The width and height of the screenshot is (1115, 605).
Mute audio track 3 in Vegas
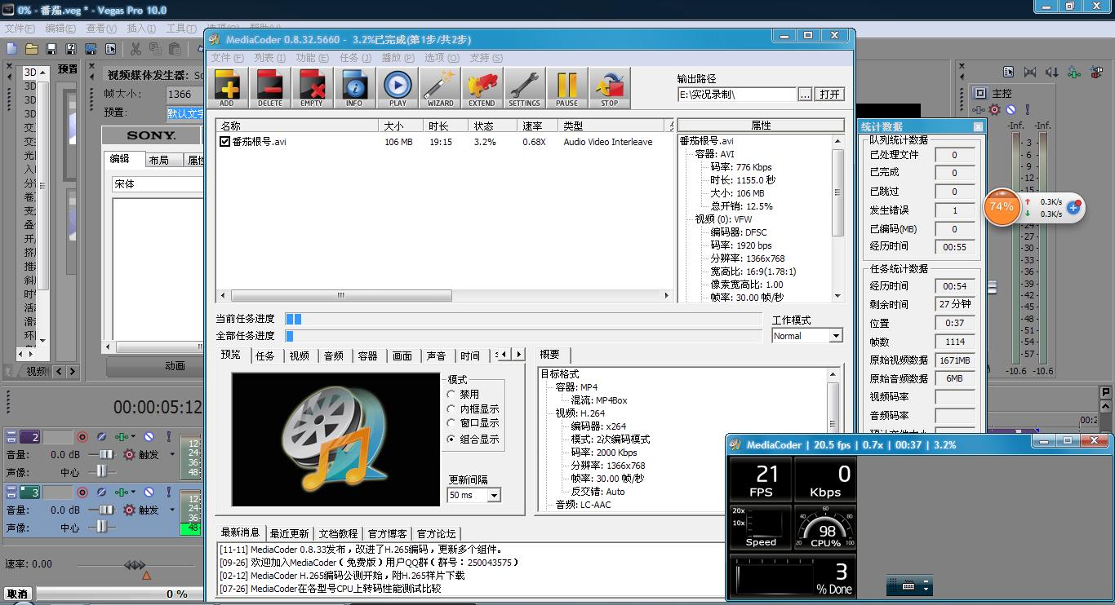click(x=149, y=492)
